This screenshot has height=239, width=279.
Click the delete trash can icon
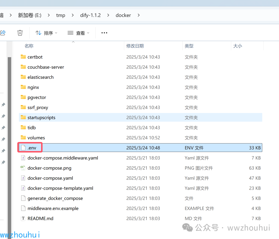click(20, 33)
